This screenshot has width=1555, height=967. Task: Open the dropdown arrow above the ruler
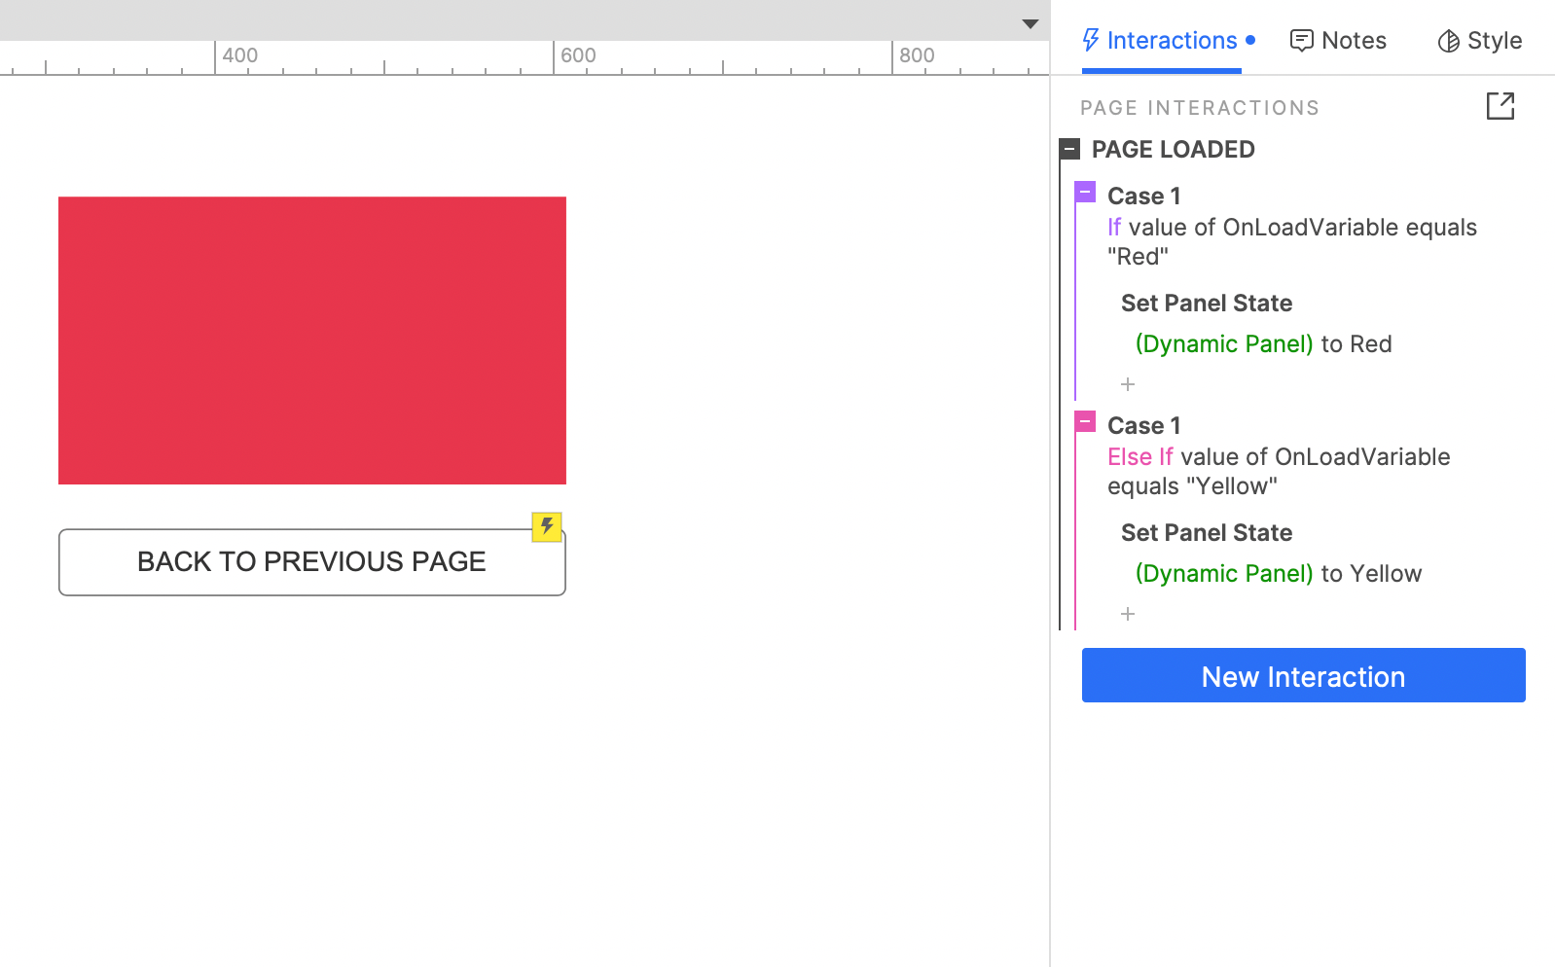tap(1031, 23)
